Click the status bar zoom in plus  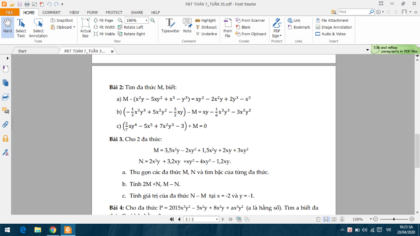point(412,219)
